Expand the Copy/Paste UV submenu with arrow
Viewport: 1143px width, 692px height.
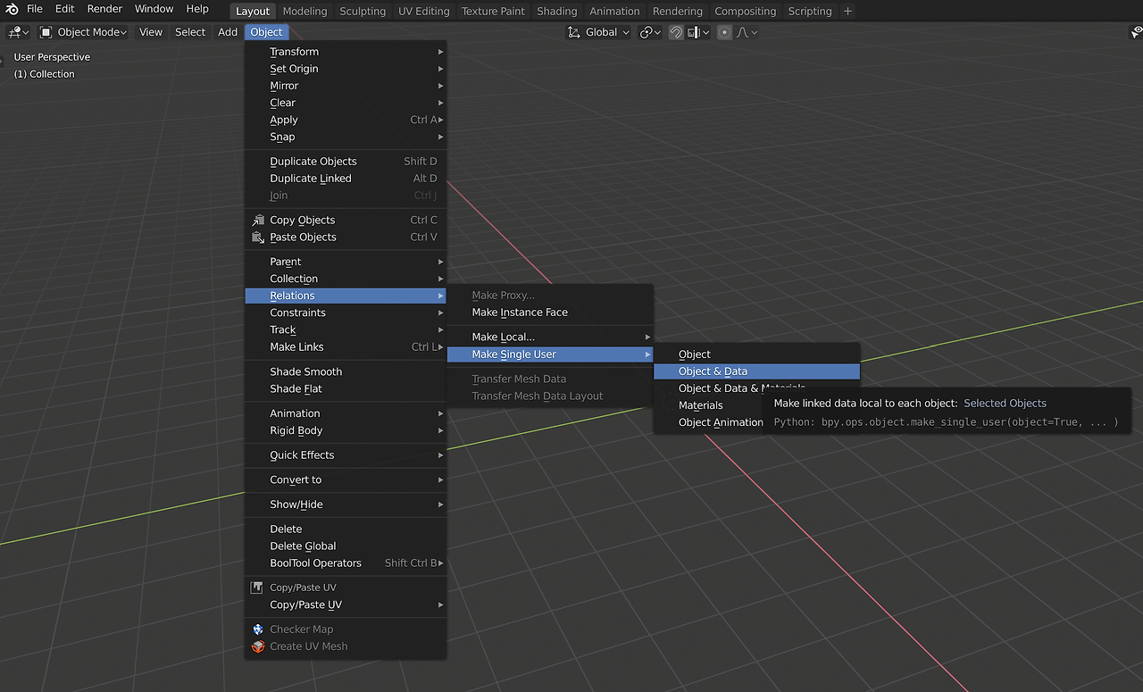coord(346,604)
